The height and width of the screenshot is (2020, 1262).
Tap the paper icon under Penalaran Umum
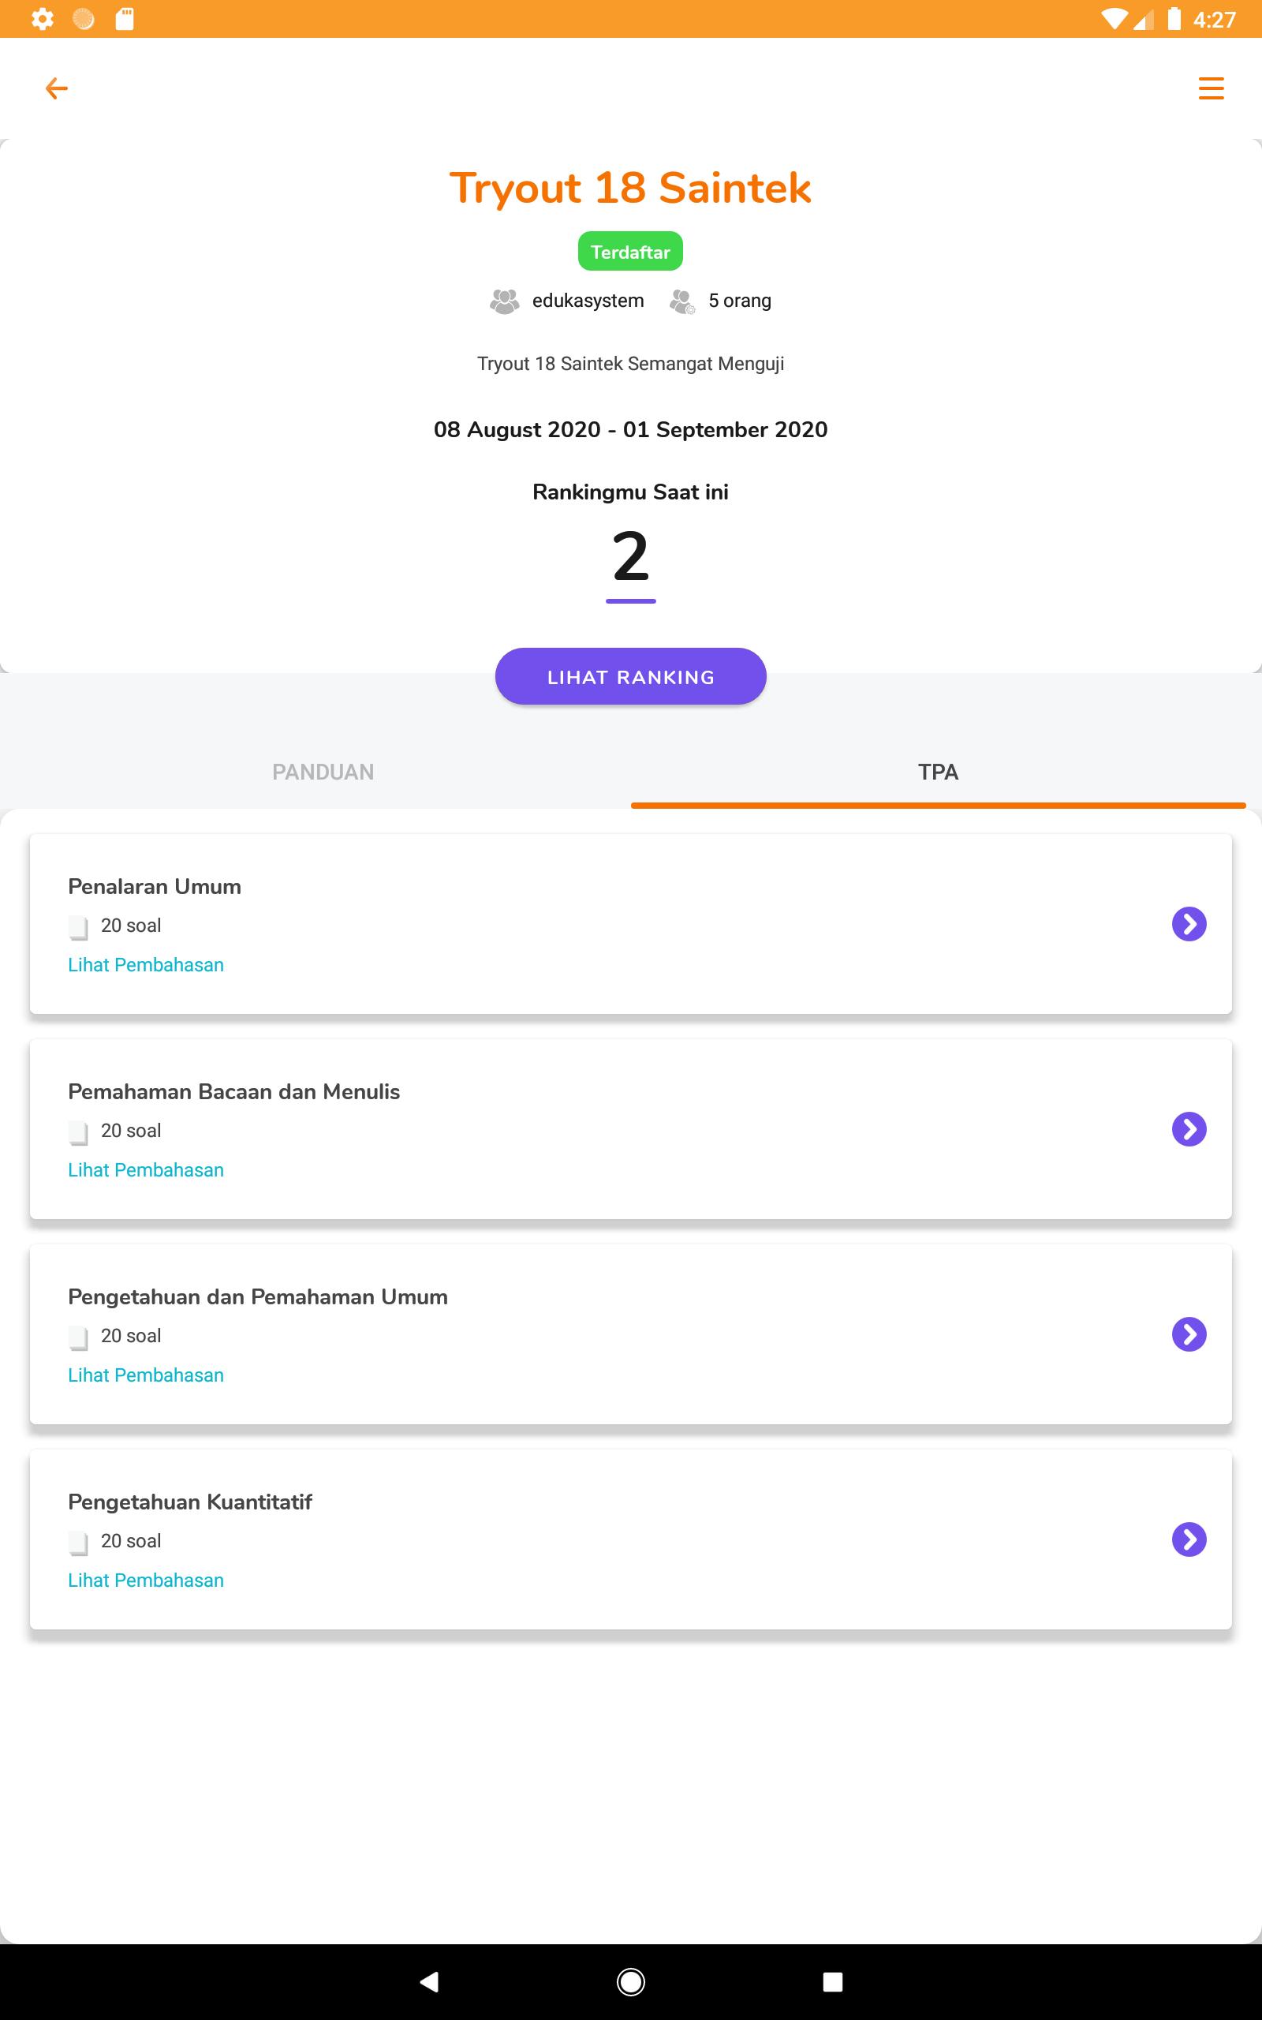pos(78,926)
